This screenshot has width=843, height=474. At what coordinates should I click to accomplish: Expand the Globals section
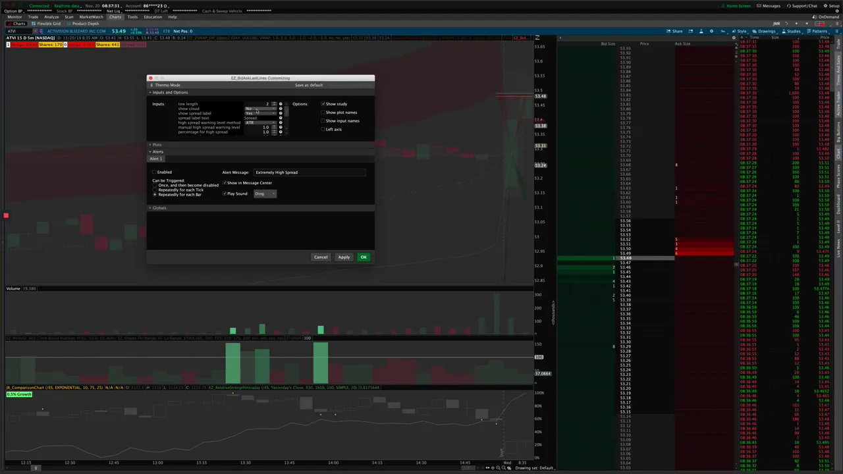coord(150,208)
